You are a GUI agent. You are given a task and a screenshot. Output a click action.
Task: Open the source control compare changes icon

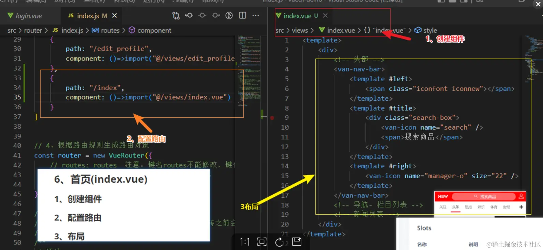point(176,16)
